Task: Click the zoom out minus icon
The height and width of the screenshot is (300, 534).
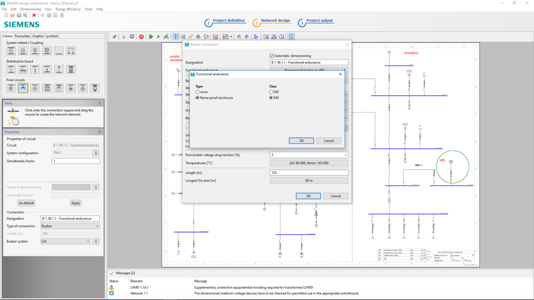Action: tap(239, 37)
